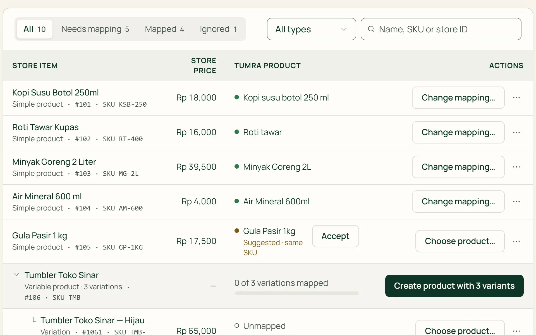The height and width of the screenshot is (335, 536).
Task: Select the Roti Tawar Kupas item name
Action: tap(46, 127)
